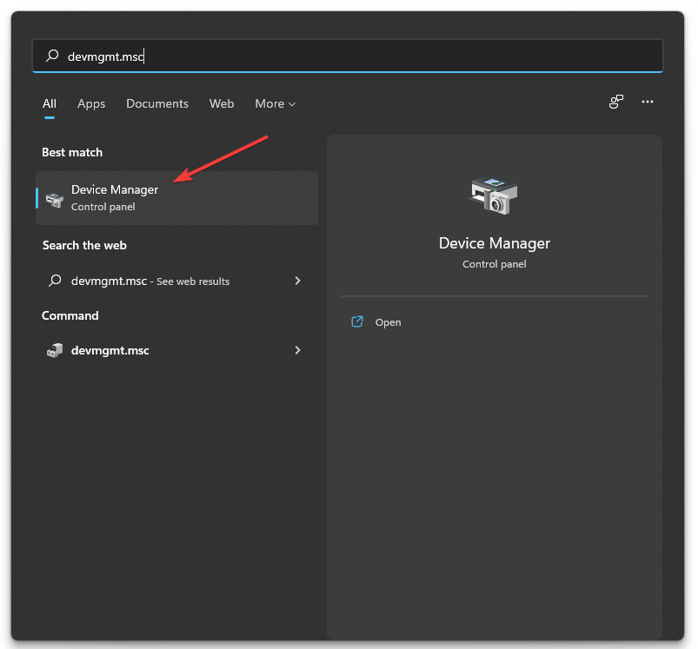Switch to the Apps filter tab
Image resolution: width=698 pixels, height=649 pixels.
91,103
